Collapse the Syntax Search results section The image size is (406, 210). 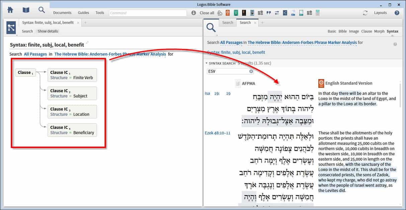click(206, 63)
